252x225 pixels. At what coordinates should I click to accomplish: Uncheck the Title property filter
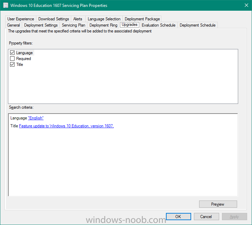(12, 65)
